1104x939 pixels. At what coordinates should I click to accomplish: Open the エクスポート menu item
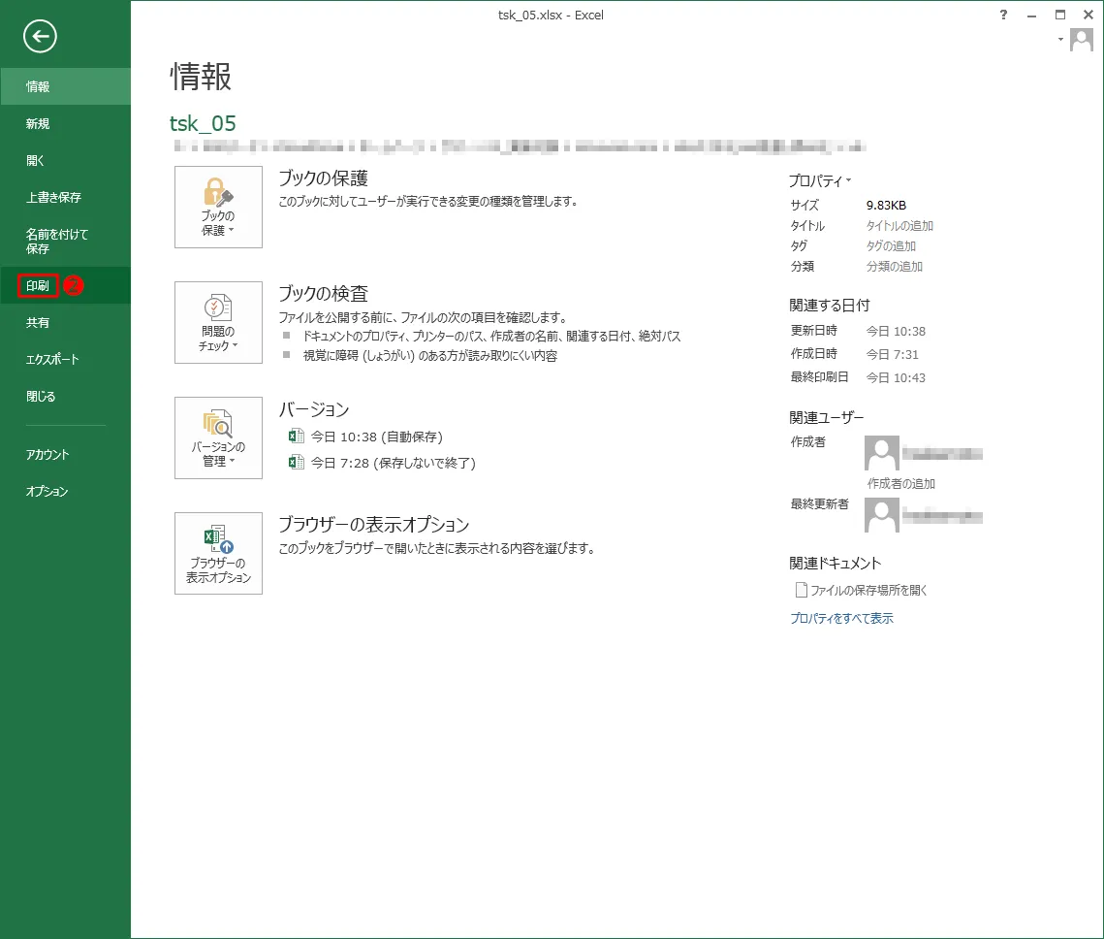(65, 359)
